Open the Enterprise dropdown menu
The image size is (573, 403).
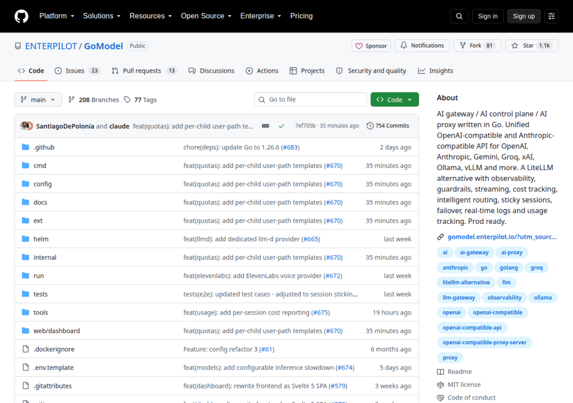261,16
